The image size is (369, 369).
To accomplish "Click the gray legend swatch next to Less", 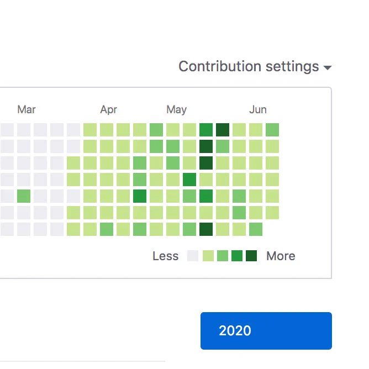I will pos(193,256).
